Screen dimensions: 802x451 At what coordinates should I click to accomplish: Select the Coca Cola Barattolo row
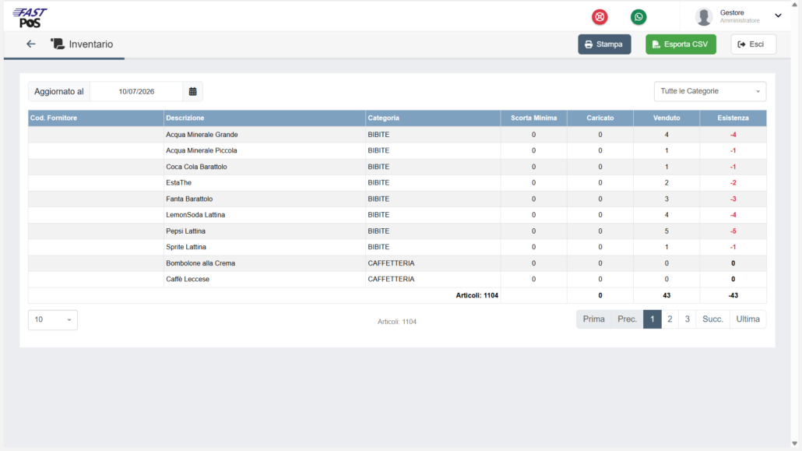click(397, 167)
